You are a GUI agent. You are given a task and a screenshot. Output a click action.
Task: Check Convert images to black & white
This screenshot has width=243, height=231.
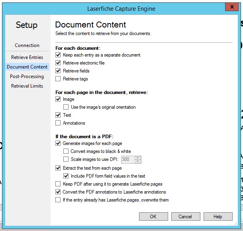66,151
